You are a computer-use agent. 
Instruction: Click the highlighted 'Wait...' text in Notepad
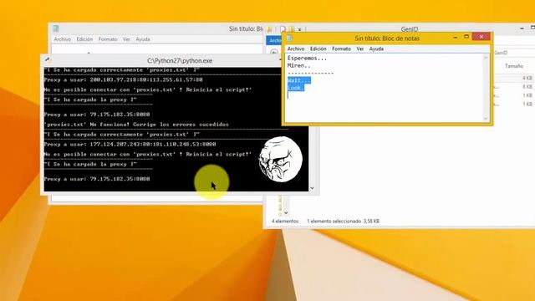coord(299,80)
